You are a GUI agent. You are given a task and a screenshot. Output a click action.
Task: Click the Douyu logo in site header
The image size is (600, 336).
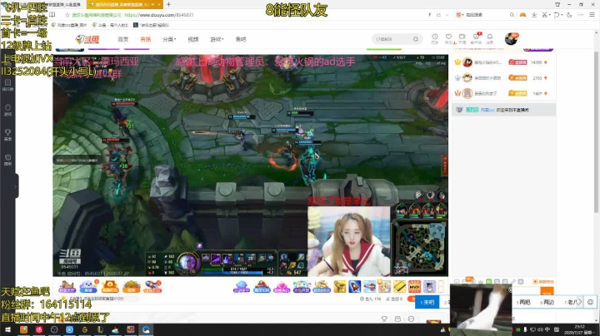[x=87, y=39]
